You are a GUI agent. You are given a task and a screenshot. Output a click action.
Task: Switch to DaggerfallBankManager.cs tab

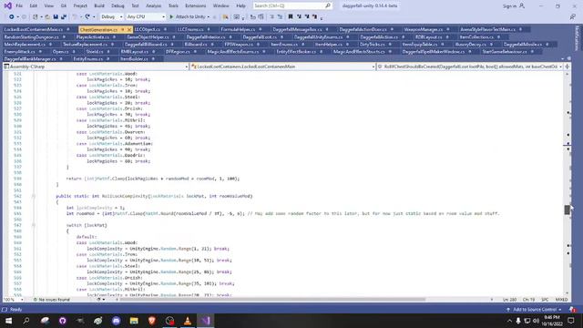click(30, 59)
